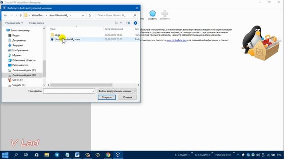Viewport: 284px width, 159px height.
Task: Select Локальный диск (D:) in sidebar
Action: coord(24,75)
